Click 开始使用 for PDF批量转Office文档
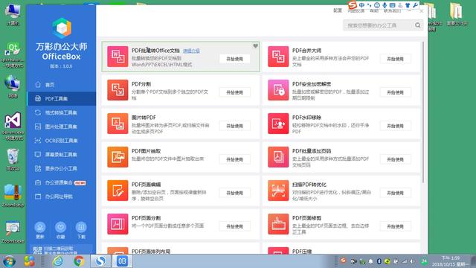Viewport: 476px width, 268px height. pos(235,59)
